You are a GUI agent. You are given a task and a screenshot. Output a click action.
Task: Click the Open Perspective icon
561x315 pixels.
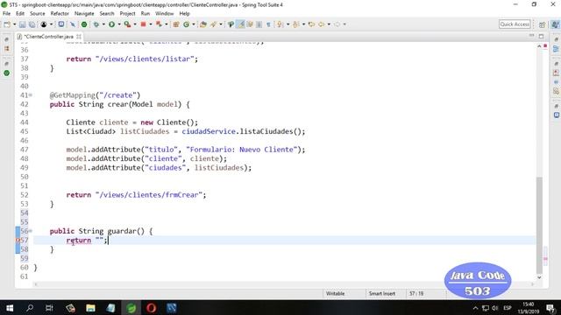coord(542,24)
